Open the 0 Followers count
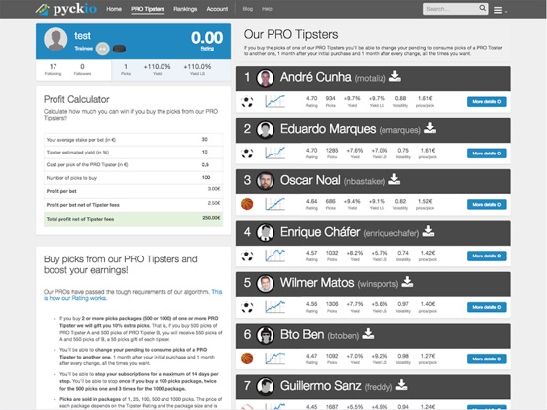Image resolution: width=547 pixels, height=410 pixels. coord(82,69)
